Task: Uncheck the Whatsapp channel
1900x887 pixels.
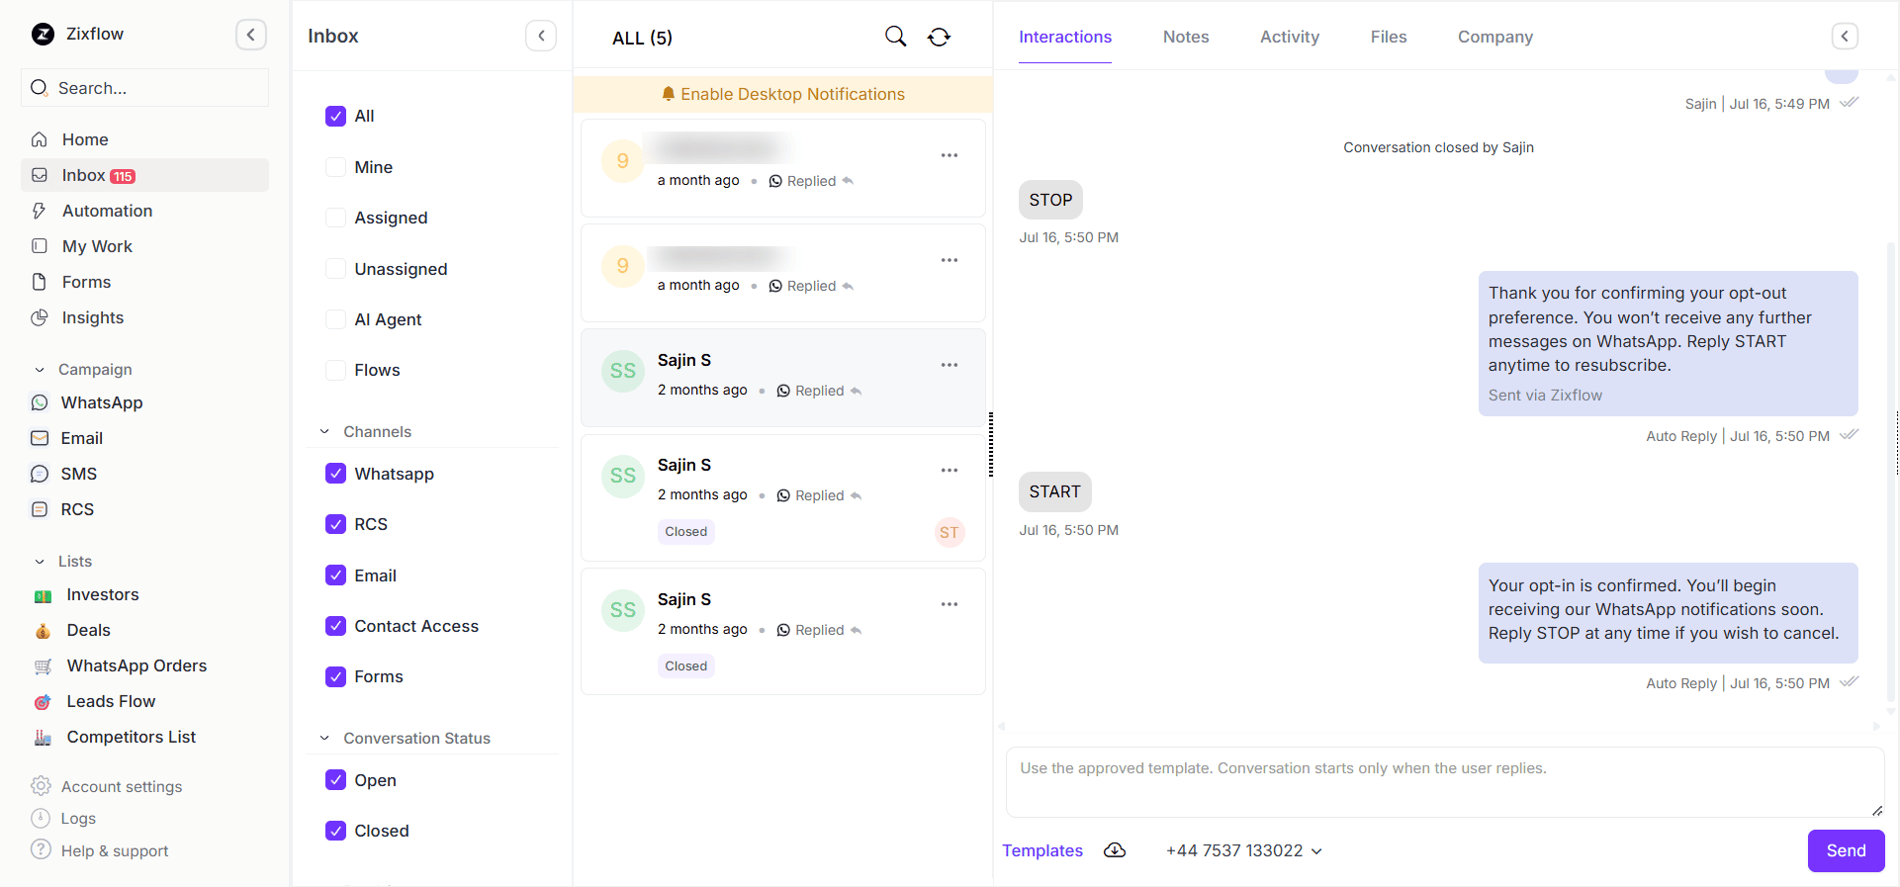Action: (336, 474)
